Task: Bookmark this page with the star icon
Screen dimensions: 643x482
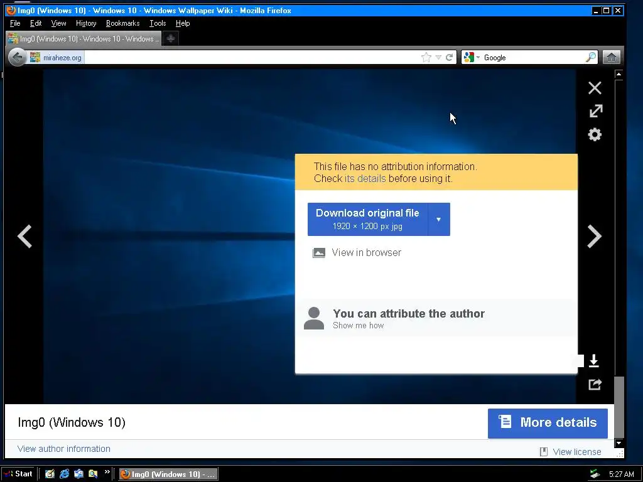Action: pos(426,57)
